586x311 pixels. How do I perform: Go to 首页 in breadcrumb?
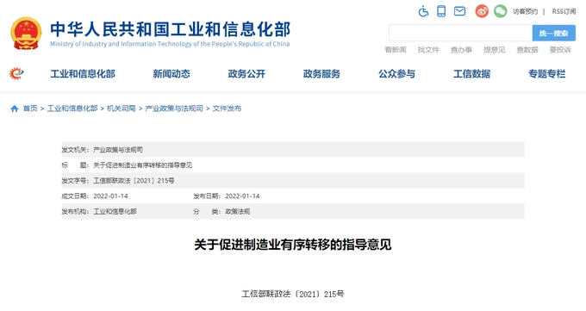pyautogui.click(x=30, y=109)
